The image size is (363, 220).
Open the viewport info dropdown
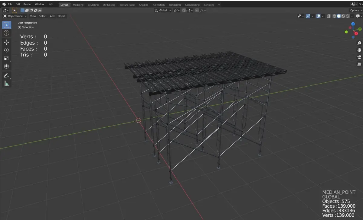359,16
